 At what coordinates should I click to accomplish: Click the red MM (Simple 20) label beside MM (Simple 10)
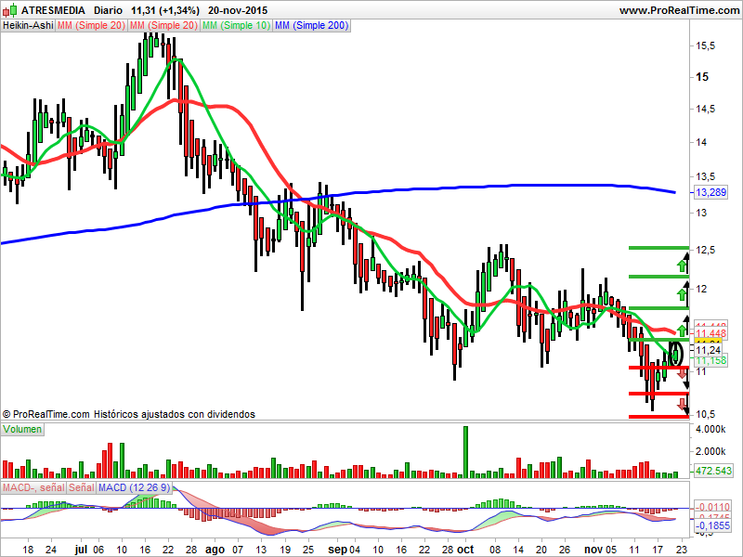pyautogui.click(x=163, y=26)
